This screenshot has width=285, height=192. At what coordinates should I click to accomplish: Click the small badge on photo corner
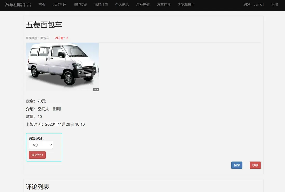(96, 90)
